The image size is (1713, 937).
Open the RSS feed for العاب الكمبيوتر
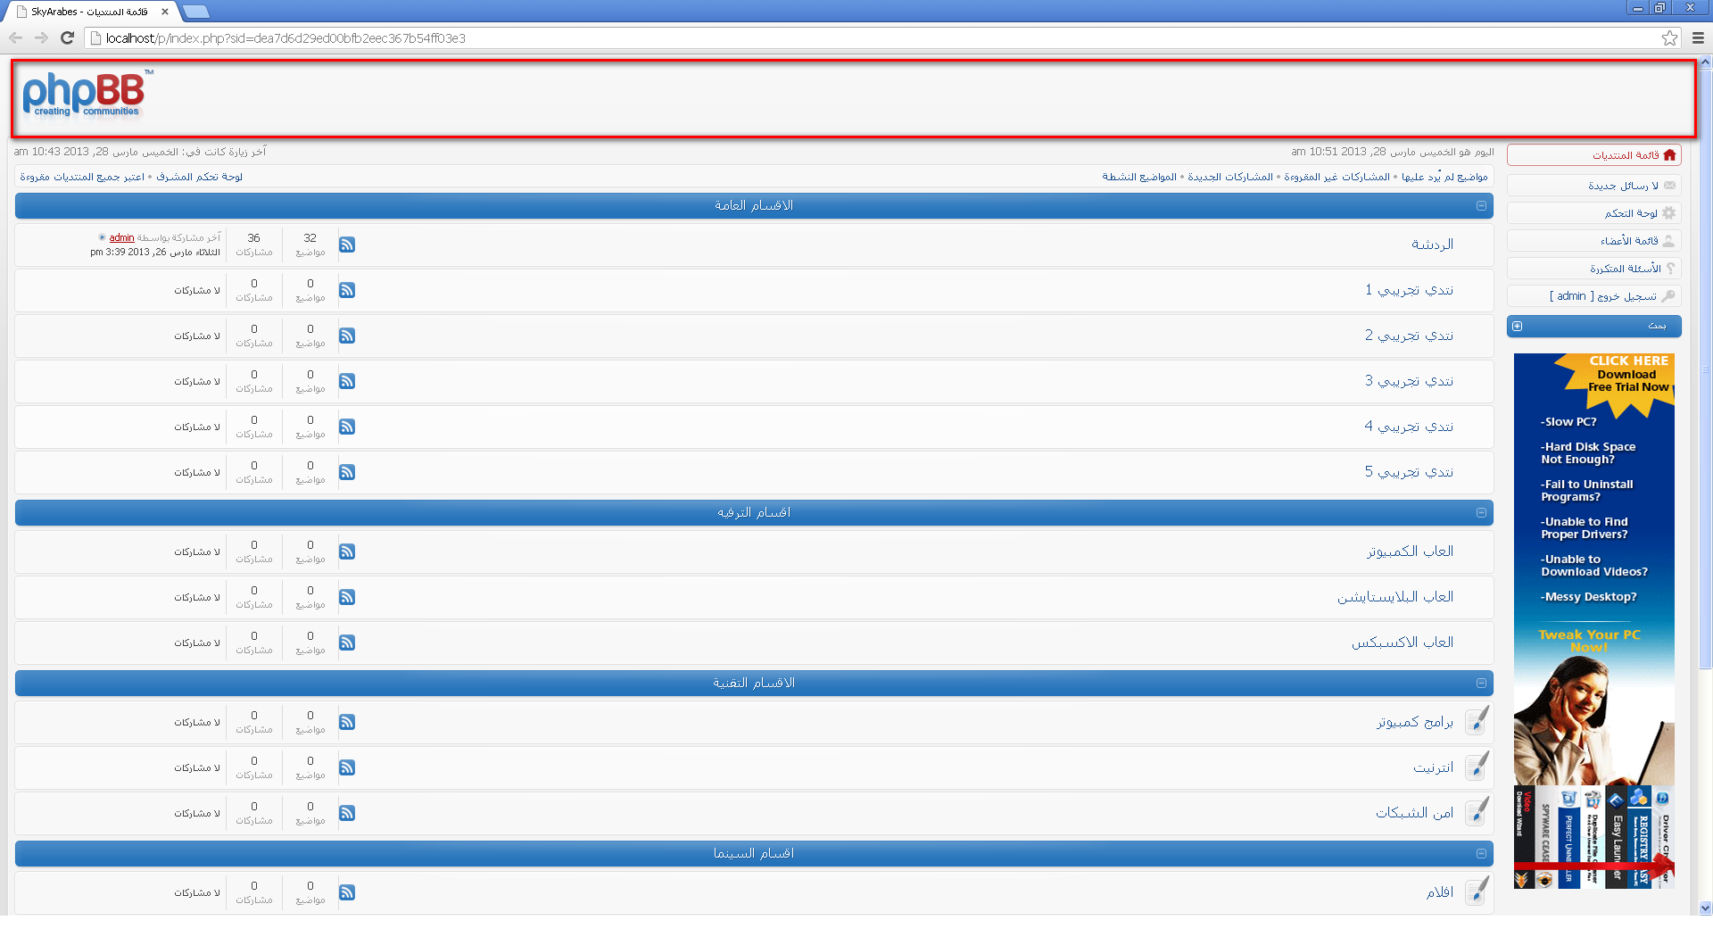pos(347,551)
